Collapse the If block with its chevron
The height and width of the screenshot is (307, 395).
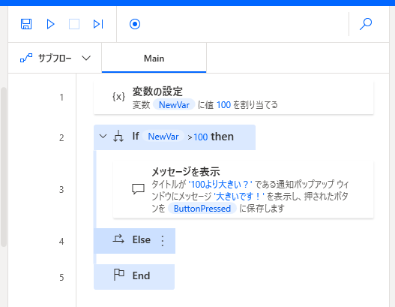pyautogui.click(x=103, y=137)
